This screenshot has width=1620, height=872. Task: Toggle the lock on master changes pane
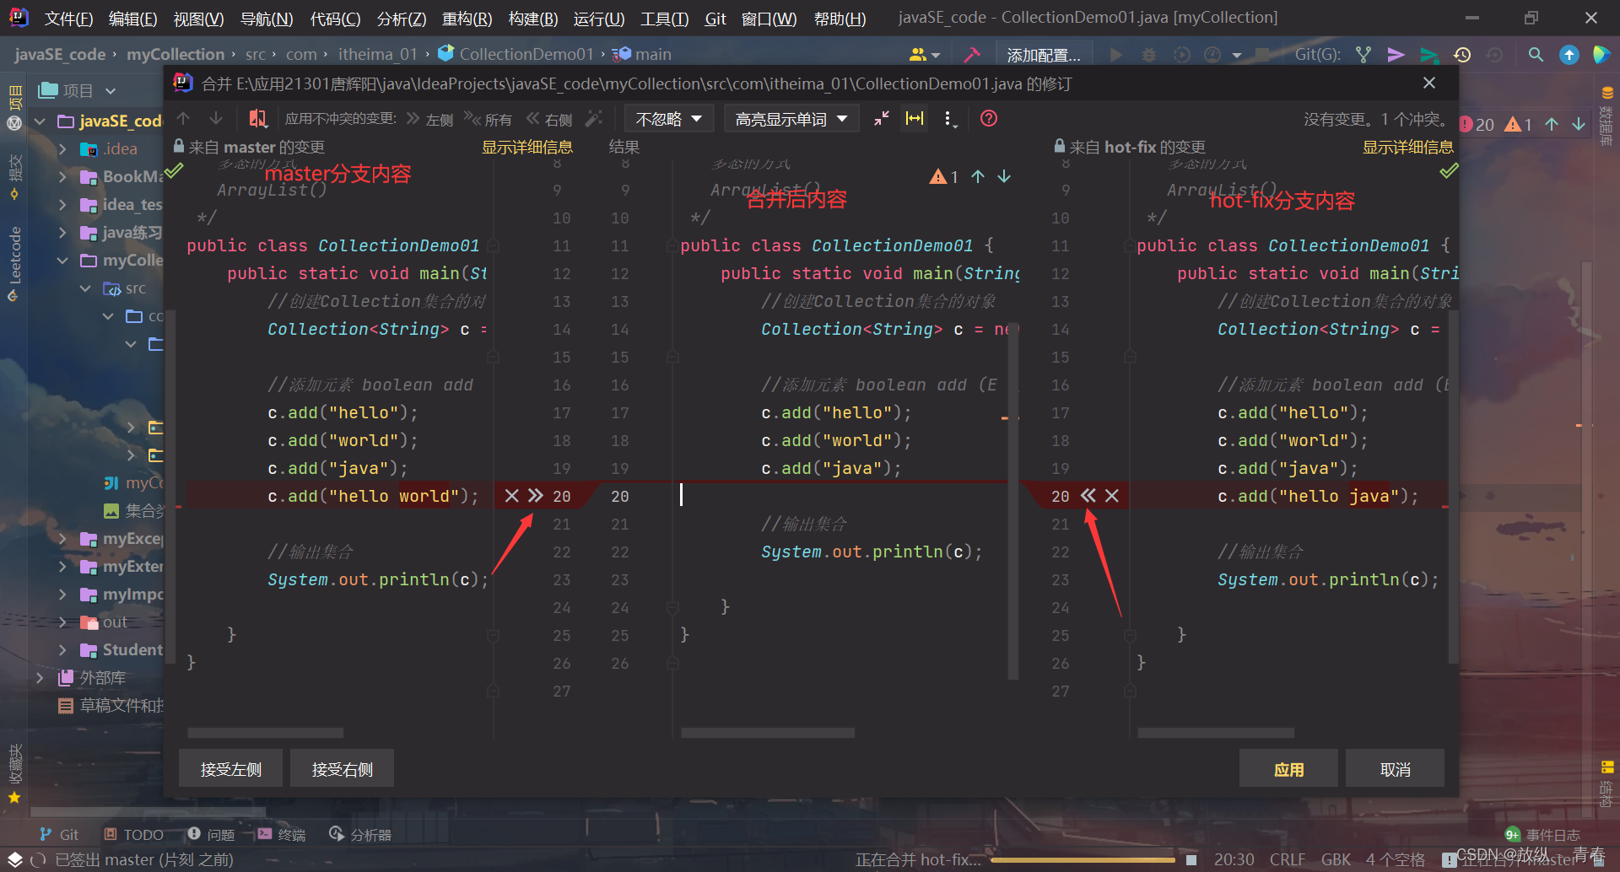179,146
